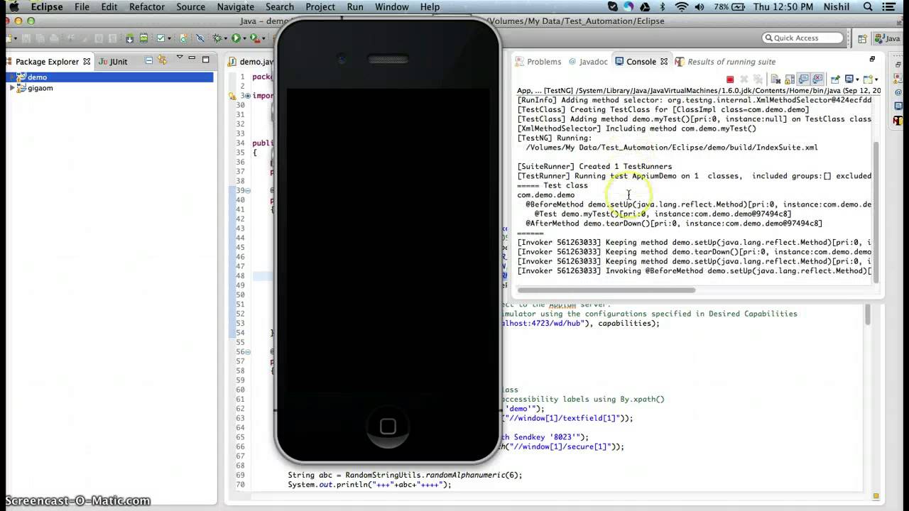Terminate the running console process
This screenshot has height=511, width=909.
(730, 79)
